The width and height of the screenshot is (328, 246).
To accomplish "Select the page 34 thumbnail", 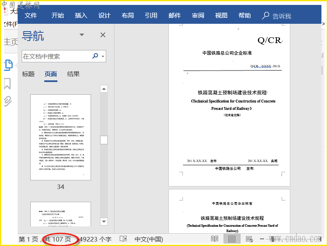I will tap(61, 137).
